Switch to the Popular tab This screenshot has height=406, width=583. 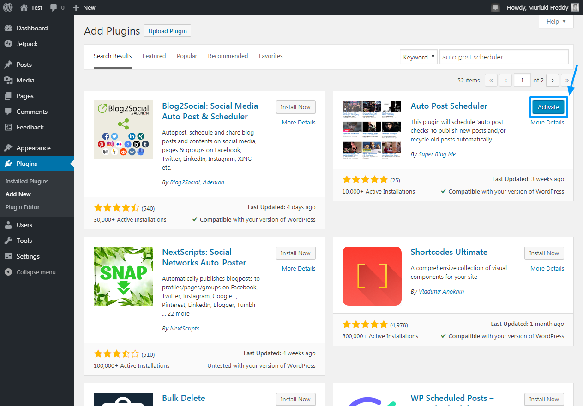pos(187,56)
